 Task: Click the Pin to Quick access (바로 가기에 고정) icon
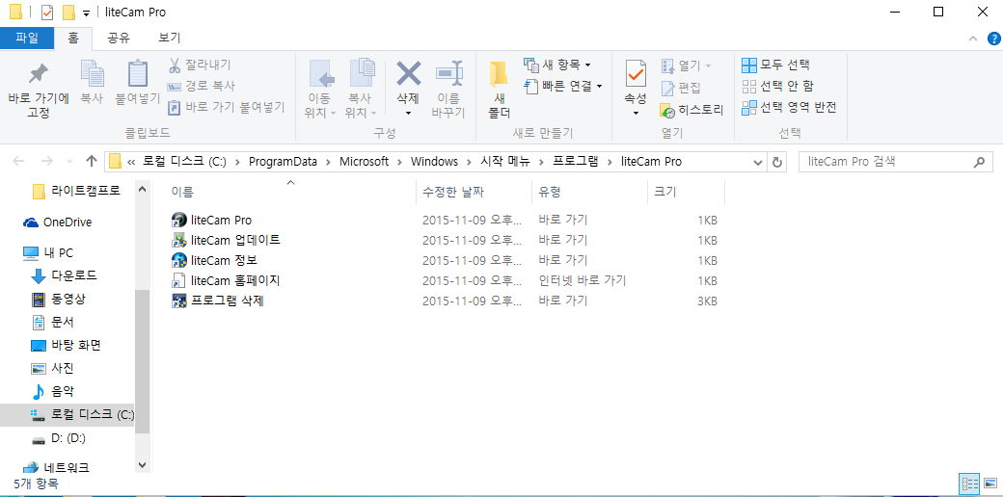(39, 75)
